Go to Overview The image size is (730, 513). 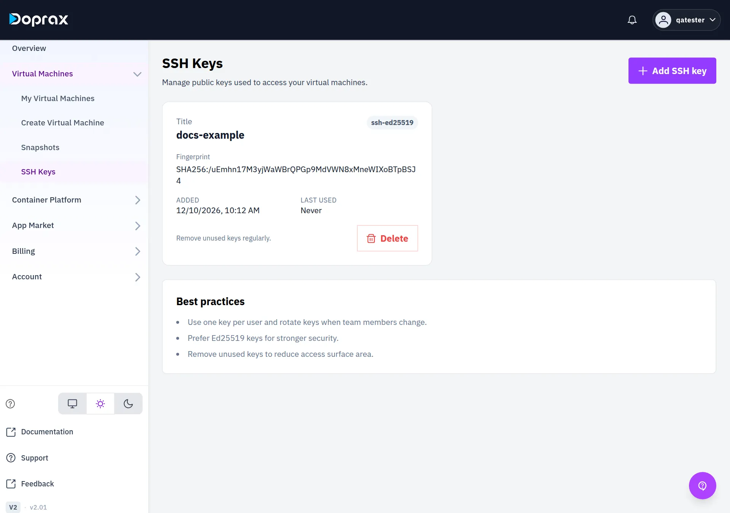point(29,48)
